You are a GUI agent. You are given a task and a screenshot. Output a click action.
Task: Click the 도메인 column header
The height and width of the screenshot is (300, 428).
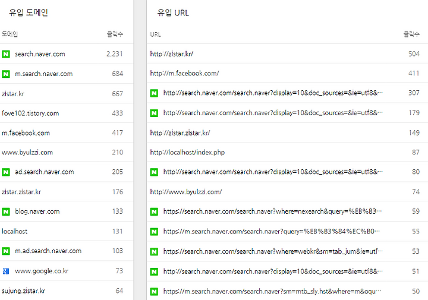[10, 34]
